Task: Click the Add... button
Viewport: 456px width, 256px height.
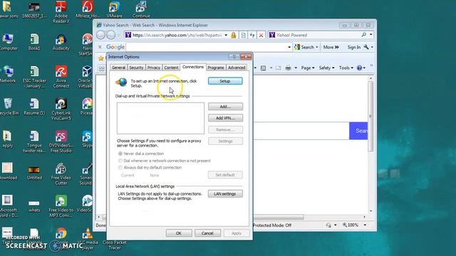Action: coord(225,107)
